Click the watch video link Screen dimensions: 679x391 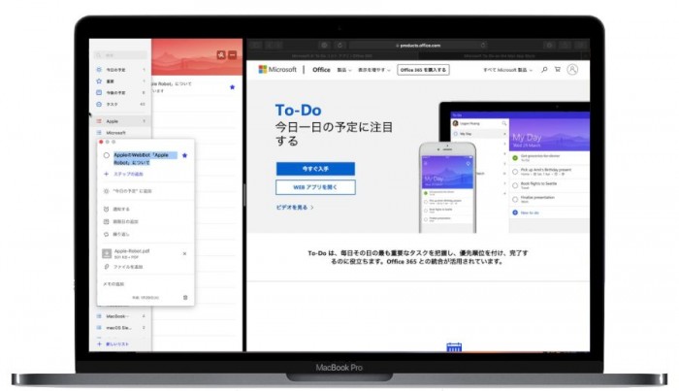click(x=295, y=208)
